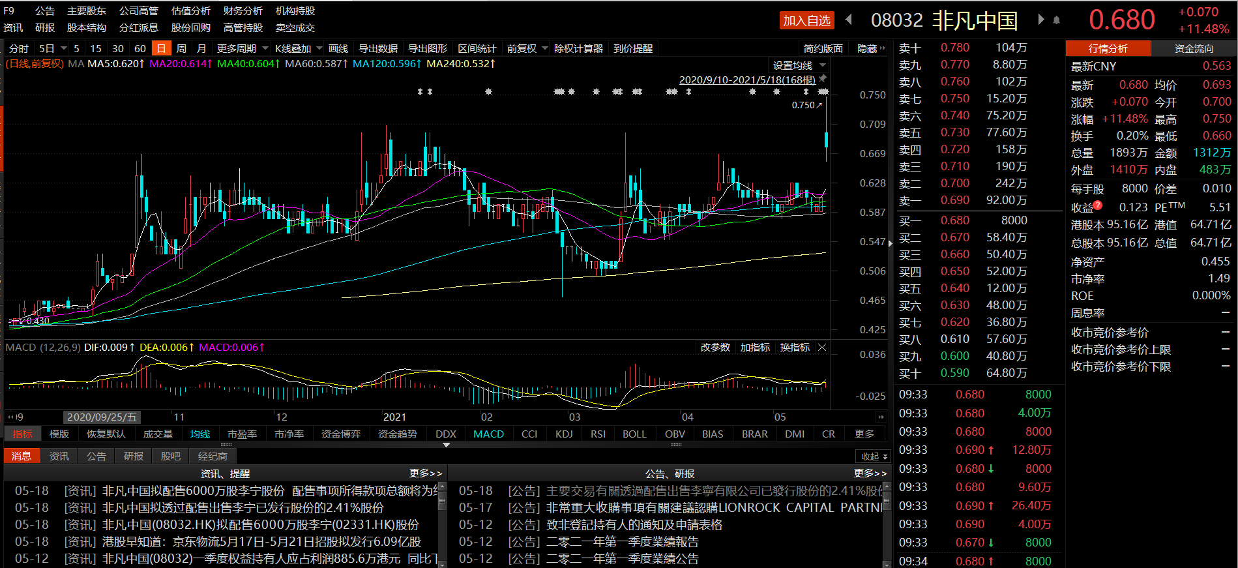1238x568 pixels.
Task: Click 加入自选 button
Action: pyautogui.click(x=806, y=21)
